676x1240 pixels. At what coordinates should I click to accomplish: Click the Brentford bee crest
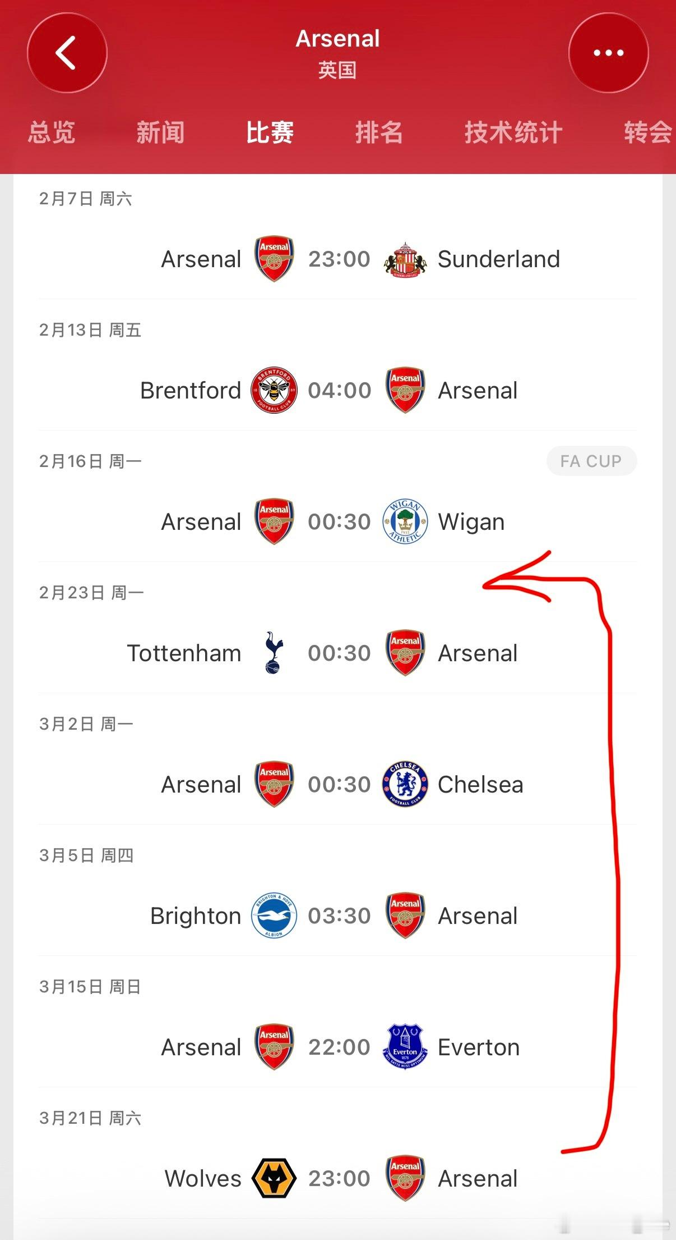point(274,390)
